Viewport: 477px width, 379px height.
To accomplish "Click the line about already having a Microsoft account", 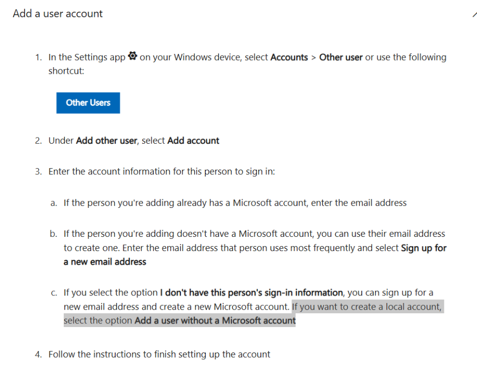I will click(x=235, y=203).
